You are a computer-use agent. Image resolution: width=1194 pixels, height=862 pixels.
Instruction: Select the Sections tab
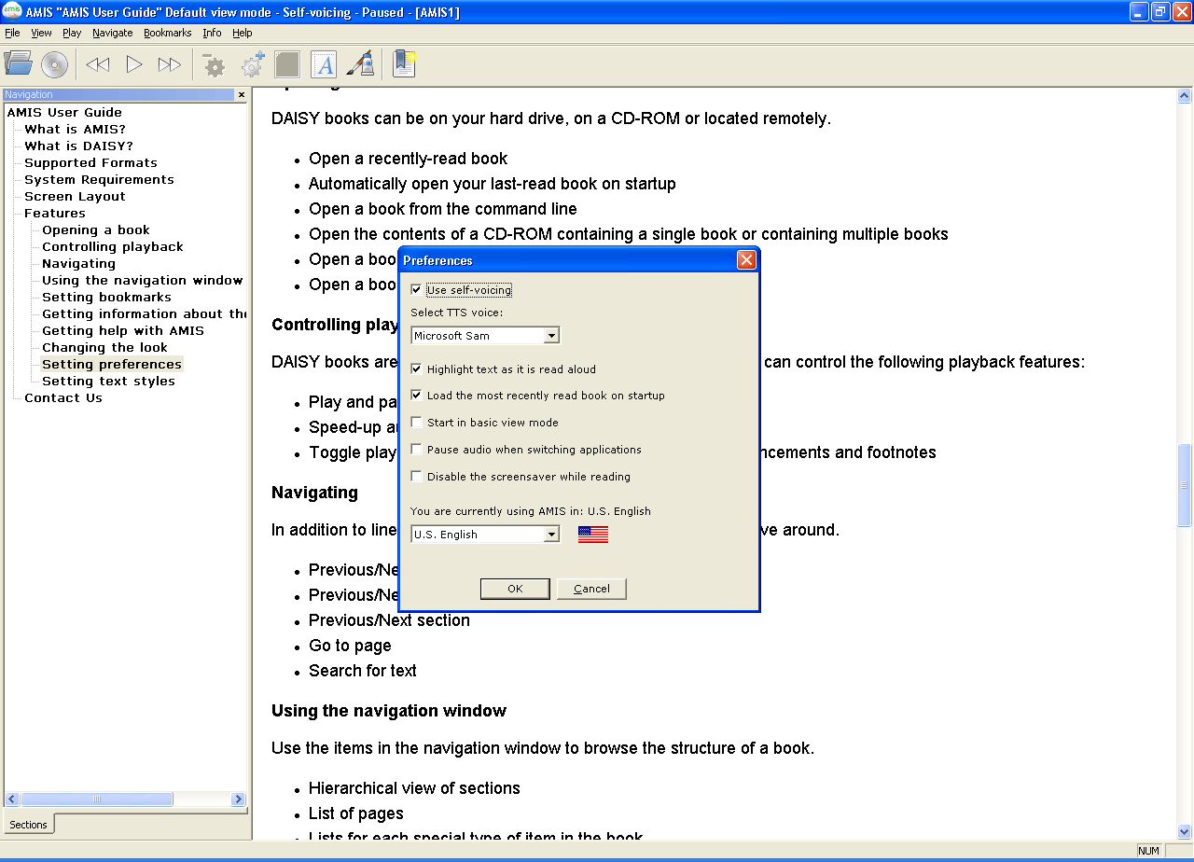(x=29, y=825)
